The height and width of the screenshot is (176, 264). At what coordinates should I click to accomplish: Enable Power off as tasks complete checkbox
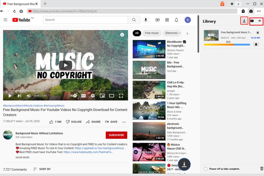click(206, 169)
